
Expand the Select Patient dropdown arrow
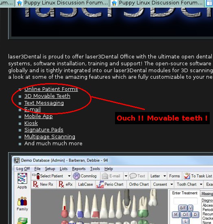tap(69, 176)
